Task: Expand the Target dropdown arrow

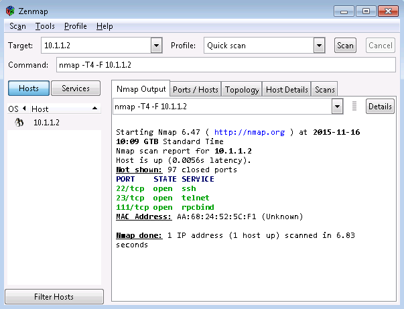Action: (x=156, y=46)
